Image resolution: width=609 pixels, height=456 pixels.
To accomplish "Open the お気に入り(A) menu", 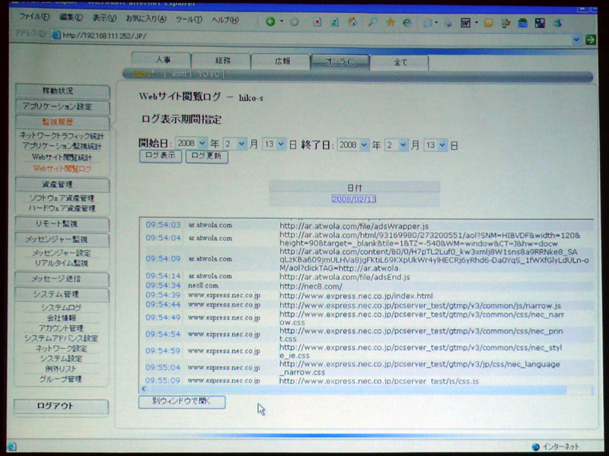I will pyautogui.click(x=143, y=18).
